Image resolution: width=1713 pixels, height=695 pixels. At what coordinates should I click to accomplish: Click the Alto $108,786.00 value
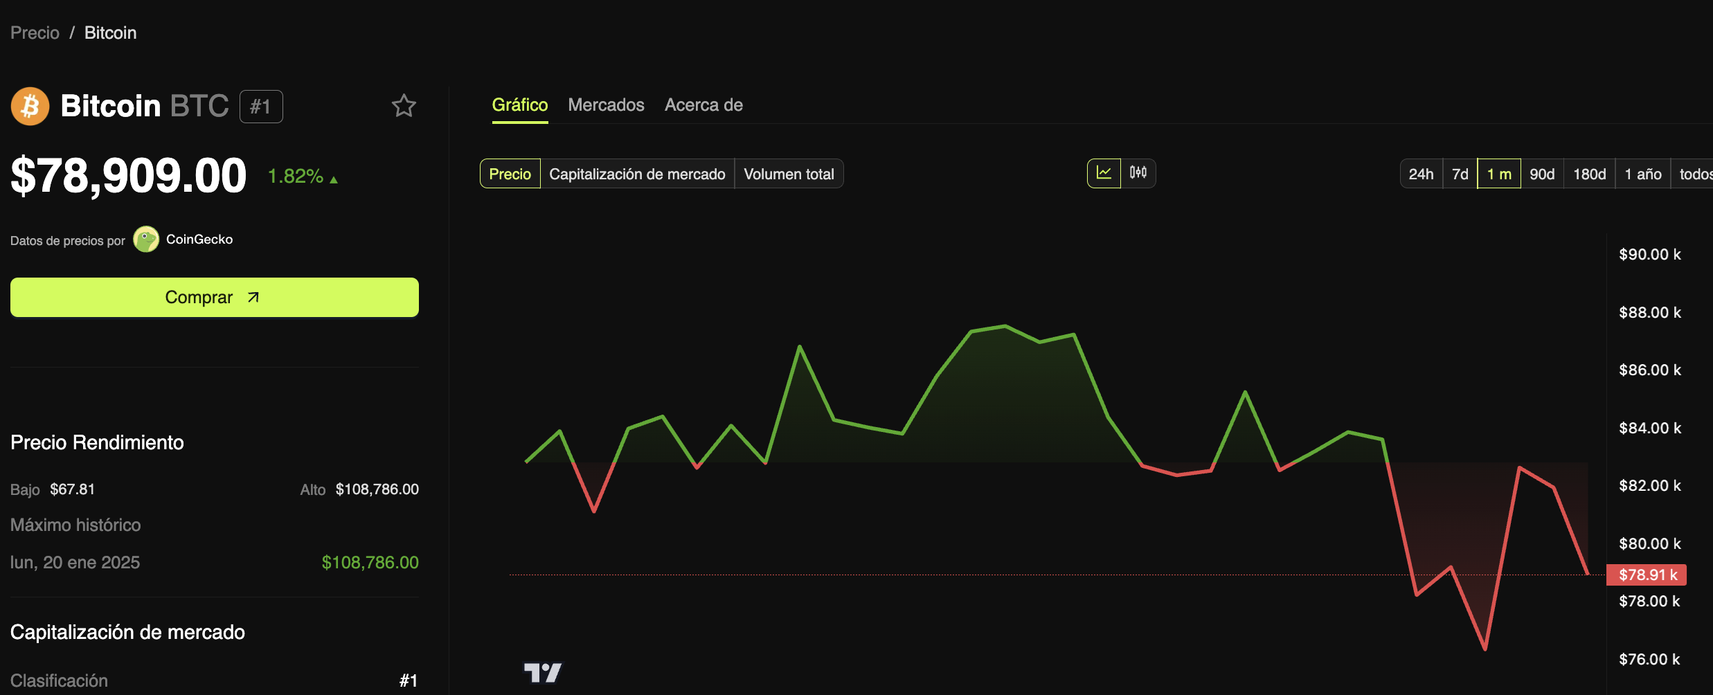[377, 489]
